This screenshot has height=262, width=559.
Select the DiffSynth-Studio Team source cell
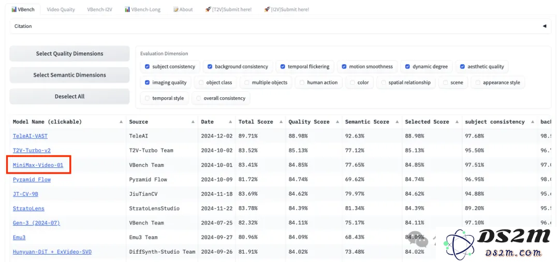click(162, 252)
